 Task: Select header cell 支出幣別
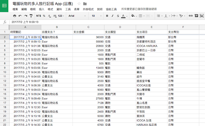click(x=183, y=32)
